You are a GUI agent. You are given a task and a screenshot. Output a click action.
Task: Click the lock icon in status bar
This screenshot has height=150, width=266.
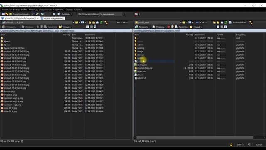(x=231, y=145)
